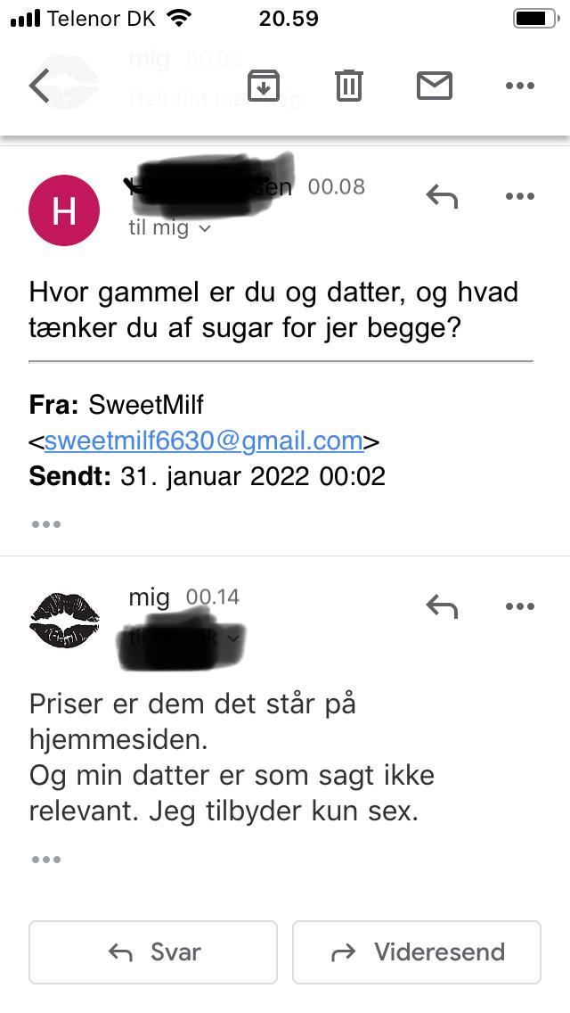Archive this email conversation
Image resolution: width=570 pixels, height=1013 pixels.
point(264,86)
